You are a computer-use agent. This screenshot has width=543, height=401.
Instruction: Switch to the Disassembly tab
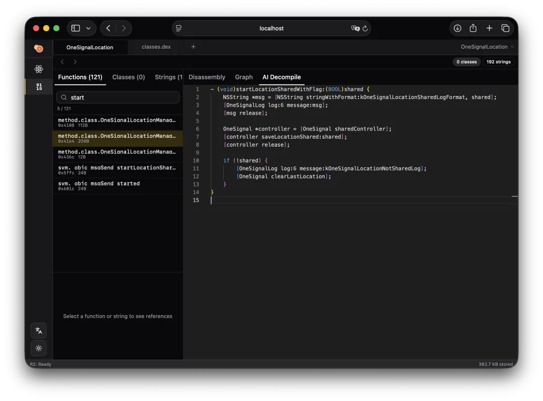[x=207, y=77]
